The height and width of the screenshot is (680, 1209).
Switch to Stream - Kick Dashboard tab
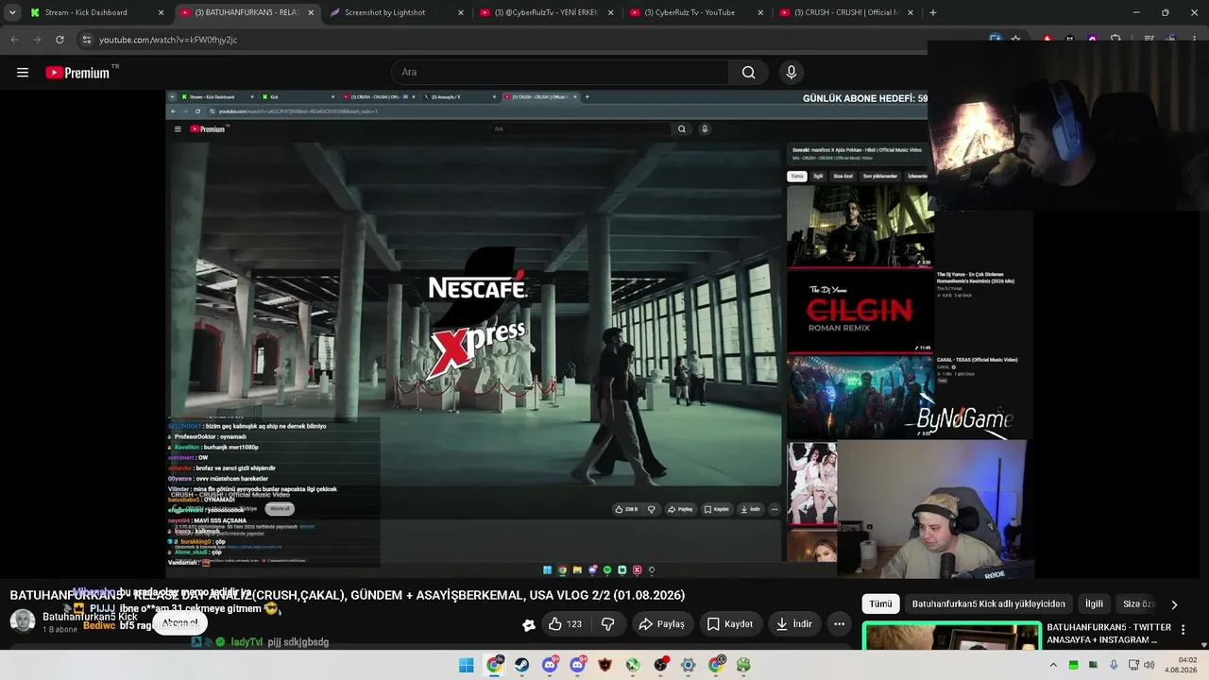(x=96, y=12)
